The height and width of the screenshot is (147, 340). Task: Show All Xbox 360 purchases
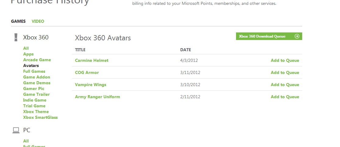click(26, 48)
